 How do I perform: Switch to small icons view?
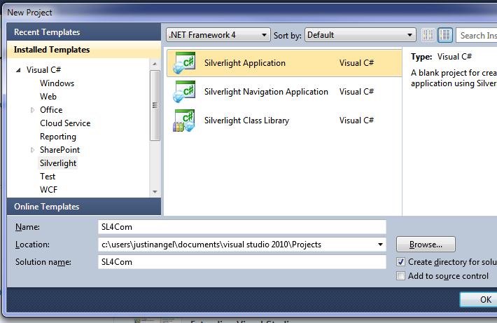click(428, 35)
